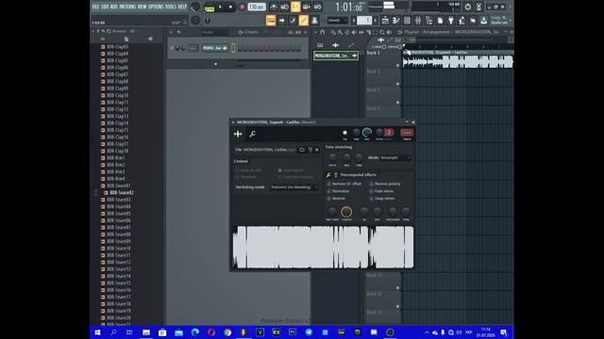
Task: Click the Record button in transport
Action: [243, 7]
